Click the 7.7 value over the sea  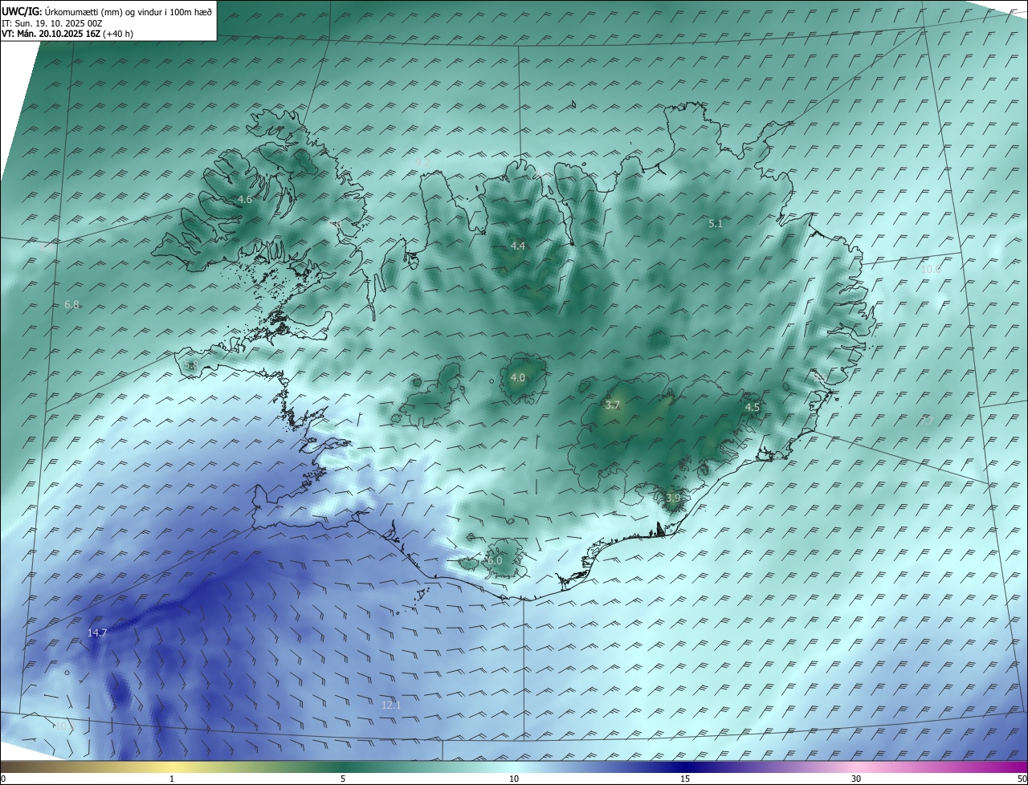coord(927,421)
